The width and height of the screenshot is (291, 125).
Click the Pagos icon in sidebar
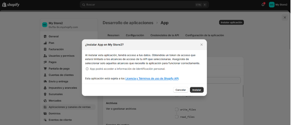(x=45, y=62)
